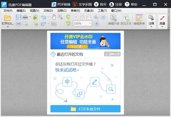
Task: Click the 打开(O) folder icon
Action: point(7,18)
